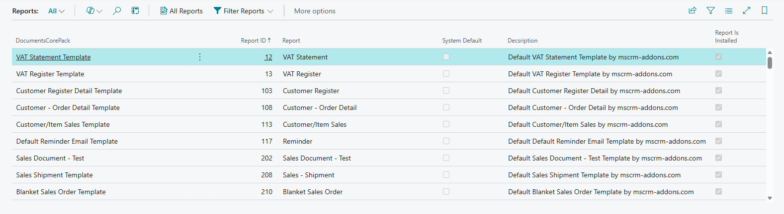Click the bookmark icon

point(765,10)
